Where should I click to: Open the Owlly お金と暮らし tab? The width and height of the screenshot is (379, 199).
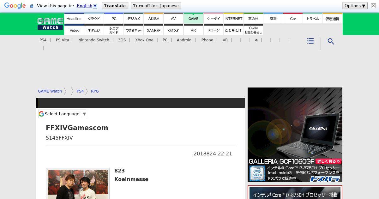tap(253, 30)
